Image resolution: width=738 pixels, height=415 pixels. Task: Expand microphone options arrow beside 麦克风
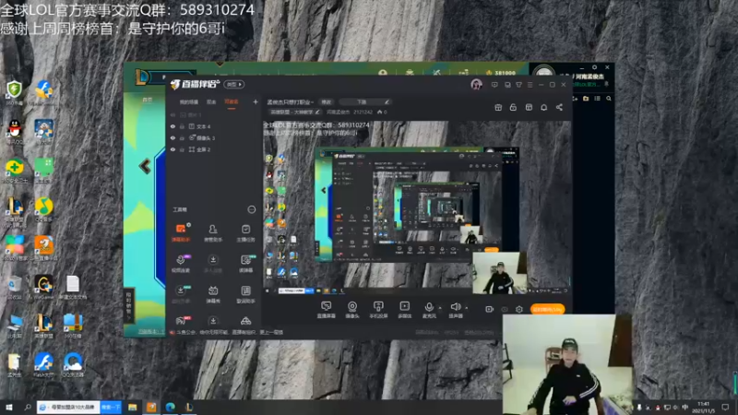click(x=440, y=308)
